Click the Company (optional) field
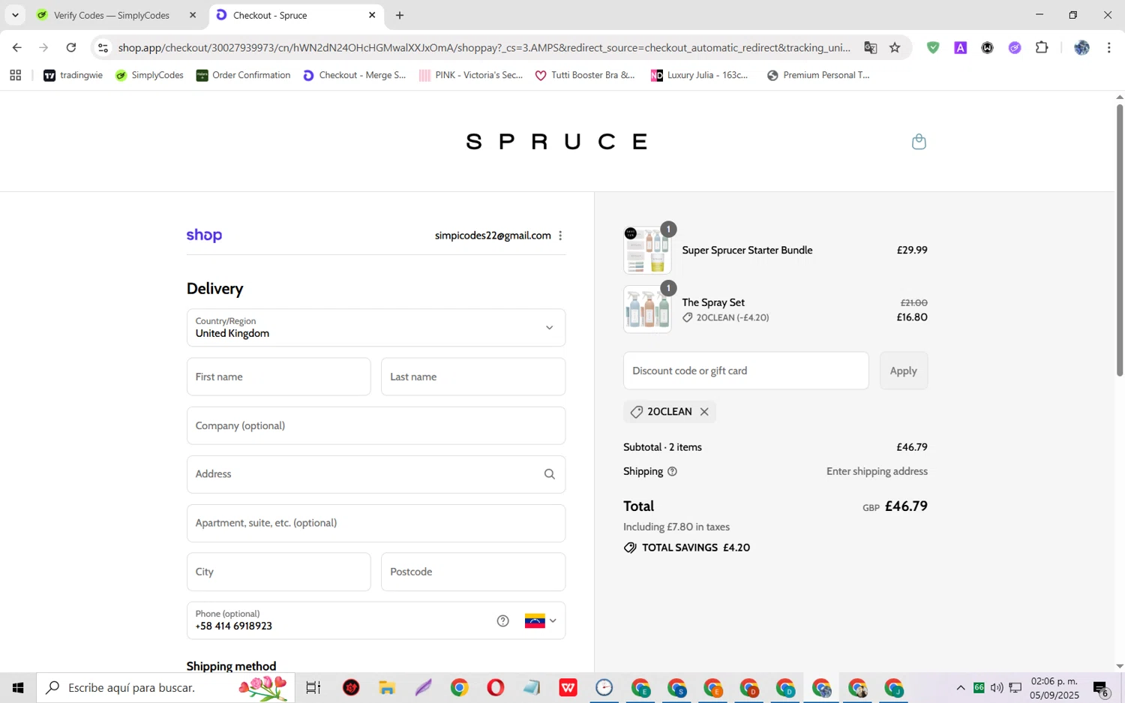 coord(376,425)
